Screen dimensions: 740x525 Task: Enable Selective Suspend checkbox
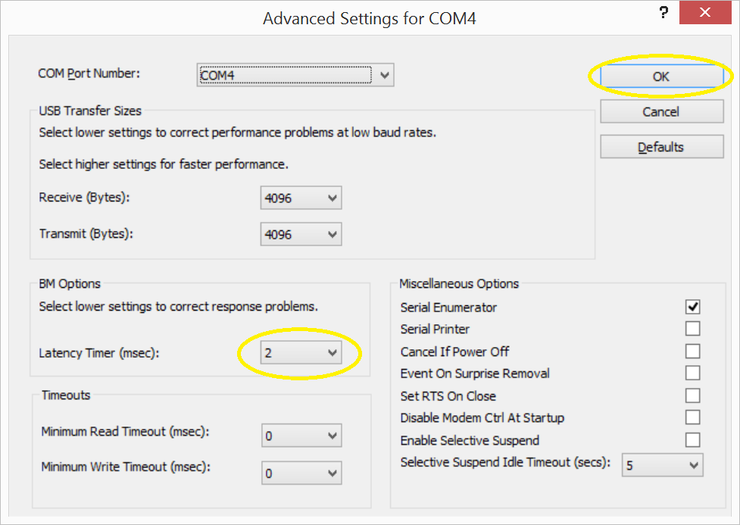(x=692, y=440)
